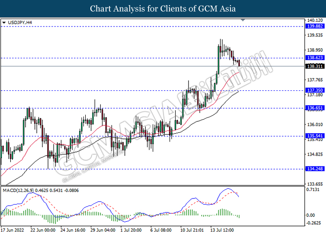
Task: Click the 24 Jun 16:00 date label
Action: [73, 230]
